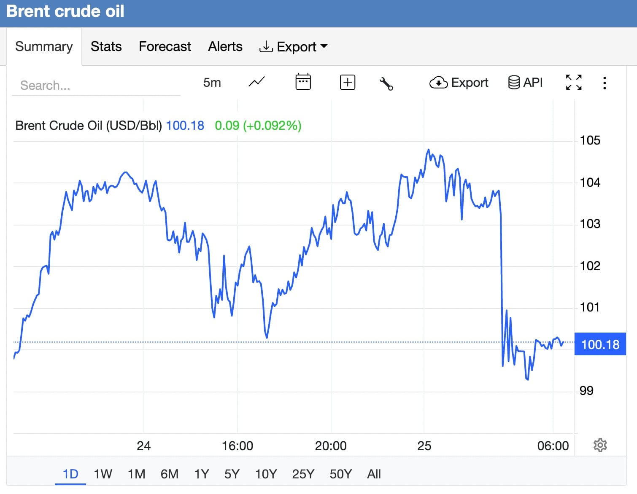The width and height of the screenshot is (637, 494).
Task: Click the add comparison plus icon
Action: (x=348, y=82)
